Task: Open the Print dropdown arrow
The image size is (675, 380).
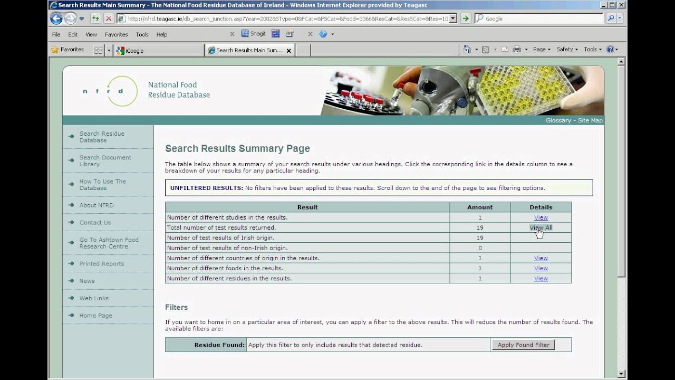Action: pyautogui.click(x=526, y=50)
